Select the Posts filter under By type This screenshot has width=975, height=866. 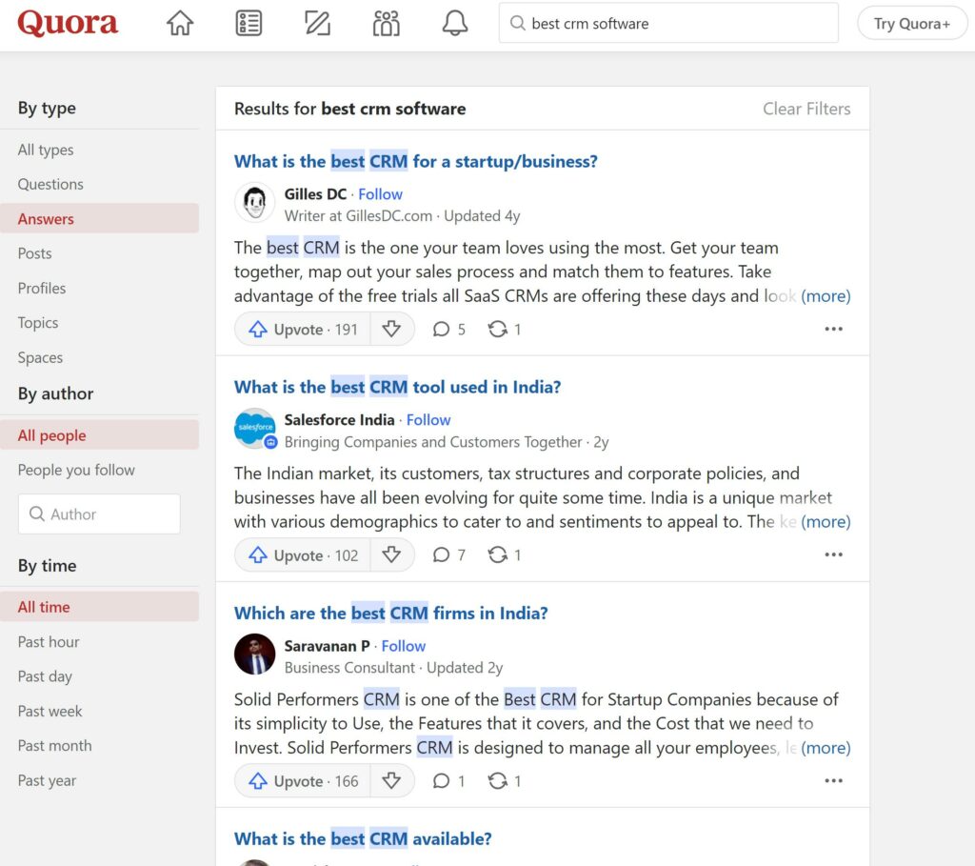(x=34, y=253)
